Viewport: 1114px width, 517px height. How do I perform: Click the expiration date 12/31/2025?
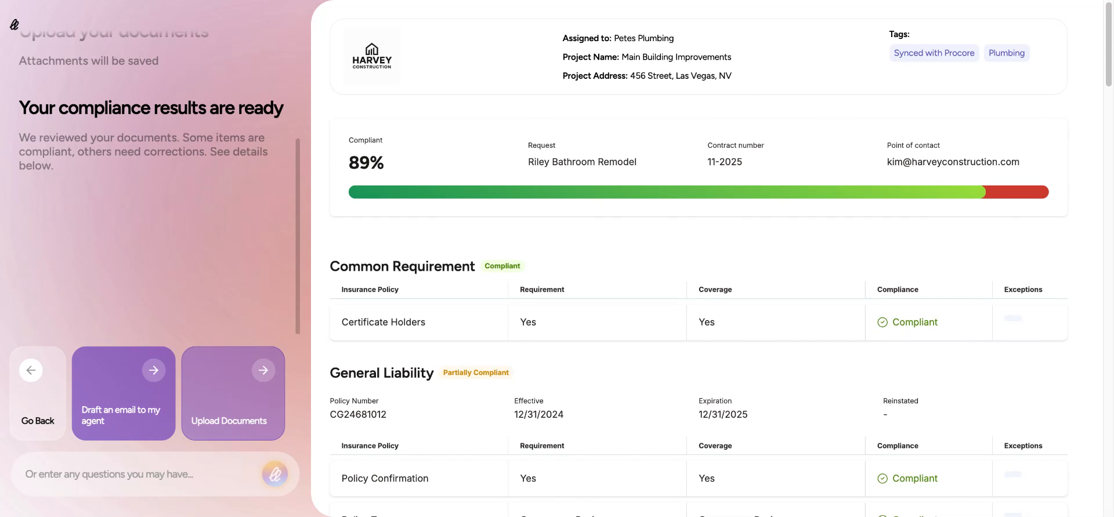pos(723,414)
